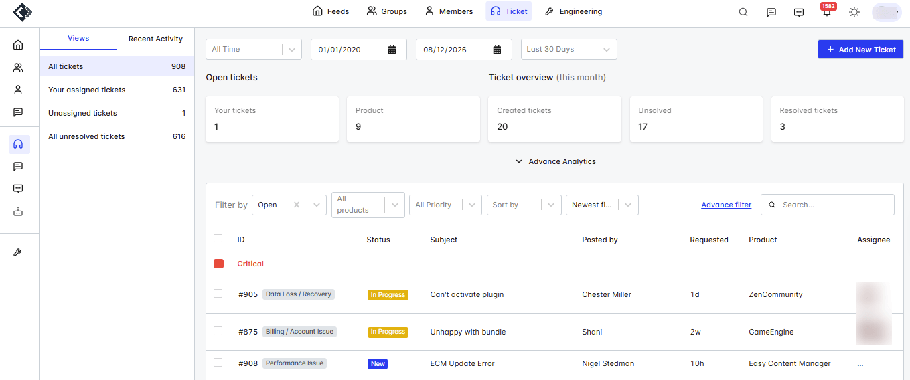Click the New status badge on #908

pos(378,364)
